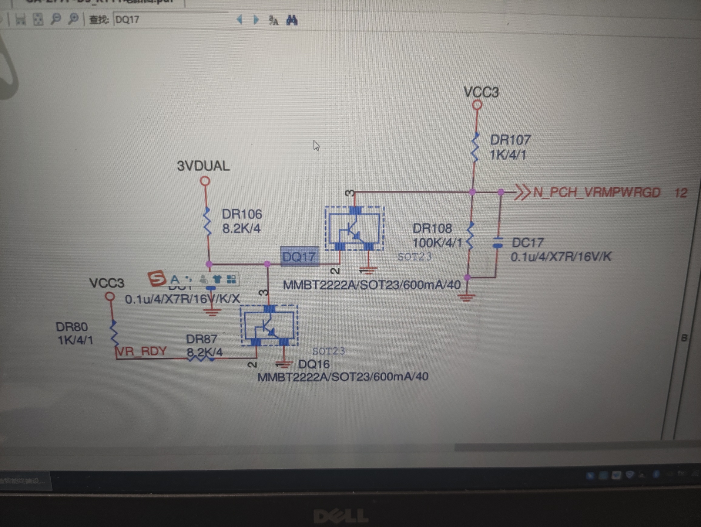The width and height of the screenshot is (701, 527).
Task: Click the N_PCH_VRMPWRGD net label
Action: (596, 192)
